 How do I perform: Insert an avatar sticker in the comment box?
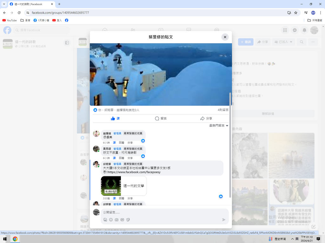105,220
